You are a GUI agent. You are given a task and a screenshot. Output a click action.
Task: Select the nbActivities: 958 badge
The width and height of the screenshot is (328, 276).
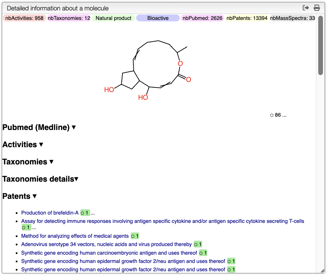tap(24, 18)
